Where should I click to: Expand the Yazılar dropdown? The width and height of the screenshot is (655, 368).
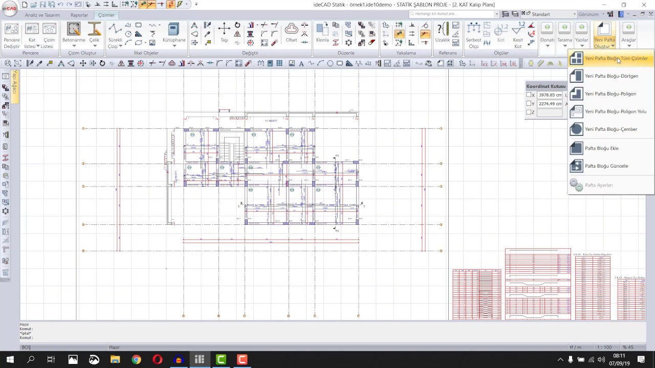(x=581, y=46)
